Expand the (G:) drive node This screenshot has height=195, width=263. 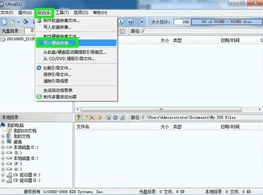(x=3, y=170)
